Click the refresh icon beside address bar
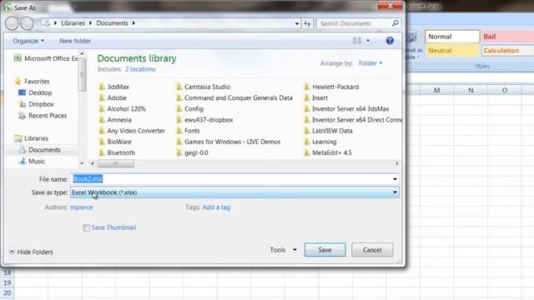 [307, 23]
